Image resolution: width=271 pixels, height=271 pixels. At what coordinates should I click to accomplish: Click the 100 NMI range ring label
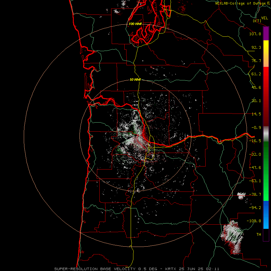135,24
